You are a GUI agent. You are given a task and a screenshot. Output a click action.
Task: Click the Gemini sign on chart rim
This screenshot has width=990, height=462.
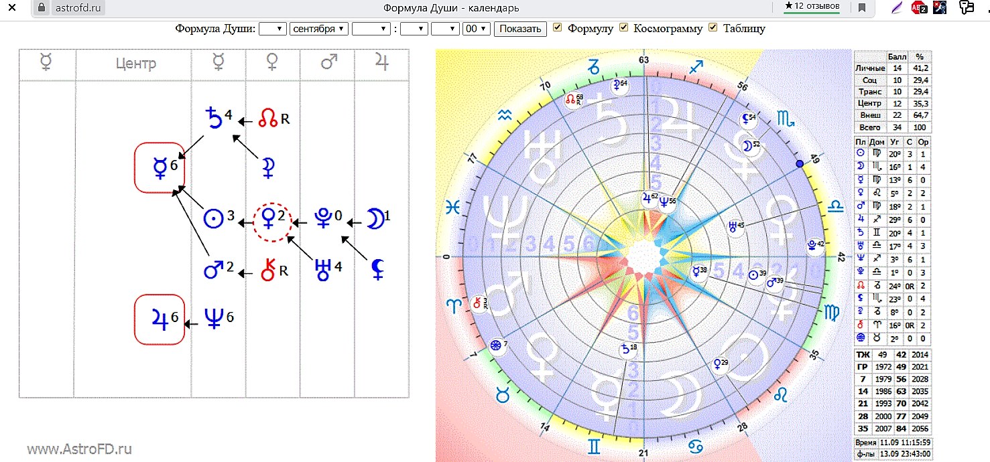pos(595,445)
